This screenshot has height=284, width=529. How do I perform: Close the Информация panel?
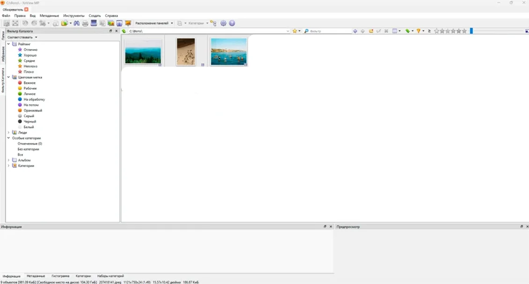[x=331, y=227]
